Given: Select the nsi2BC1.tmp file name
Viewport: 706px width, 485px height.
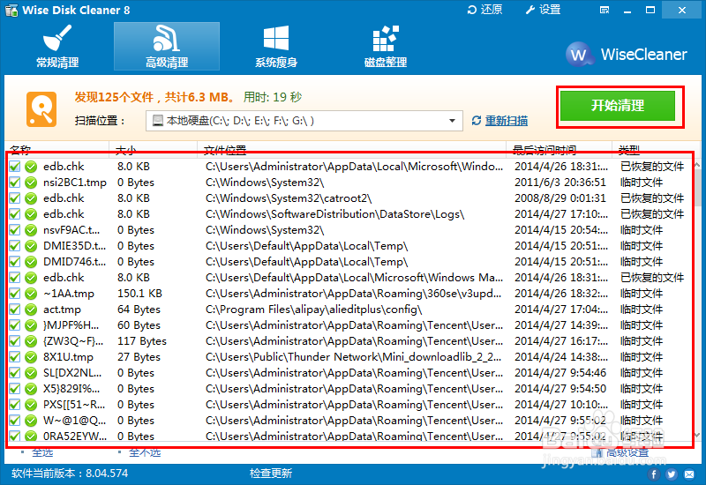Looking at the screenshot, I should 75,183.
